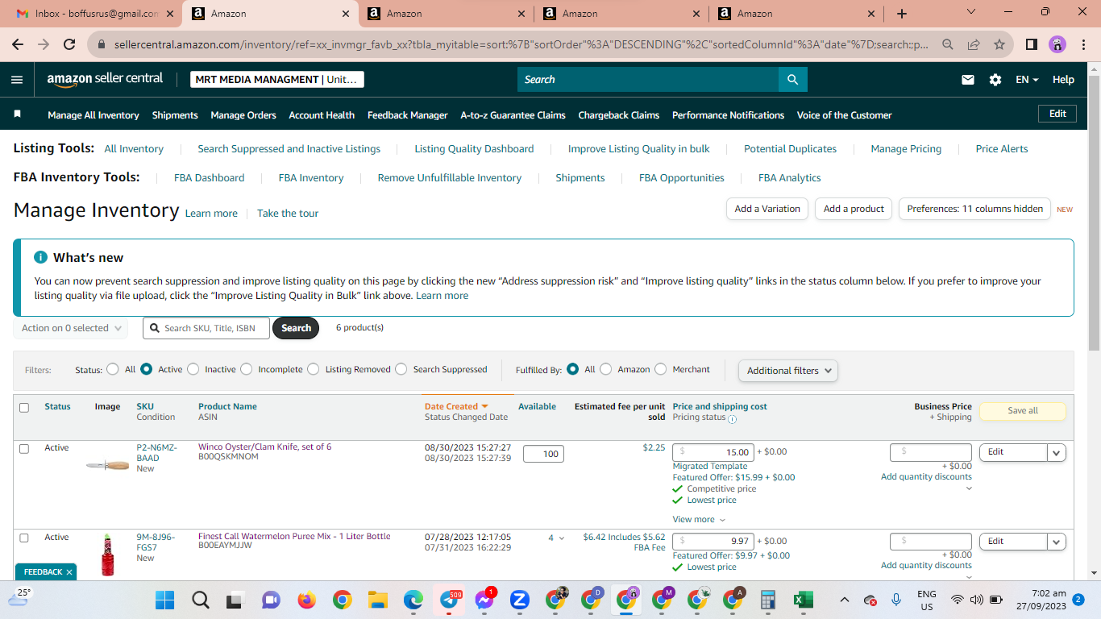
Task: Select the Listing Removed radio button
Action: [314, 369]
